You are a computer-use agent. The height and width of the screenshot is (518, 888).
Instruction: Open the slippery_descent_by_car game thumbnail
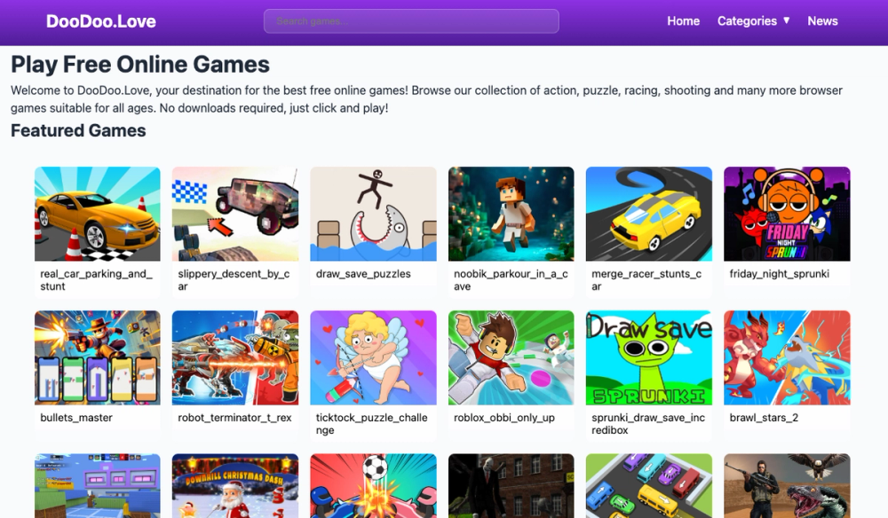tap(235, 214)
